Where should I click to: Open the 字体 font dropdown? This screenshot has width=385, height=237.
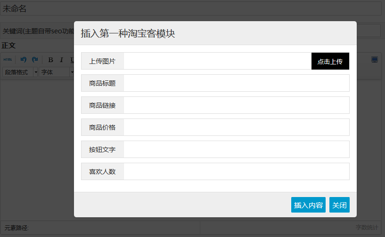point(55,72)
